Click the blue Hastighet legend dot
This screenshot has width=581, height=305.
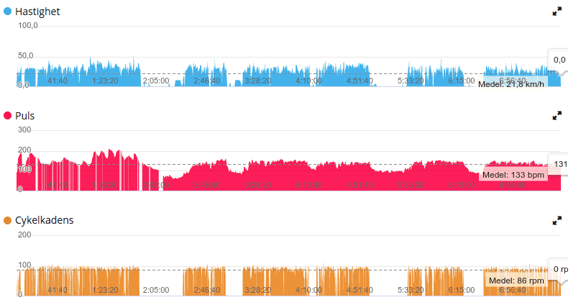pyautogui.click(x=8, y=12)
